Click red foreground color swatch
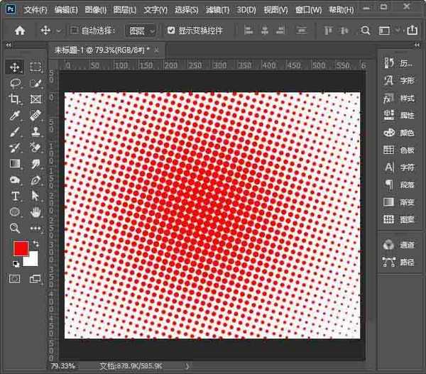426x374 pixels. (x=20, y=247)
